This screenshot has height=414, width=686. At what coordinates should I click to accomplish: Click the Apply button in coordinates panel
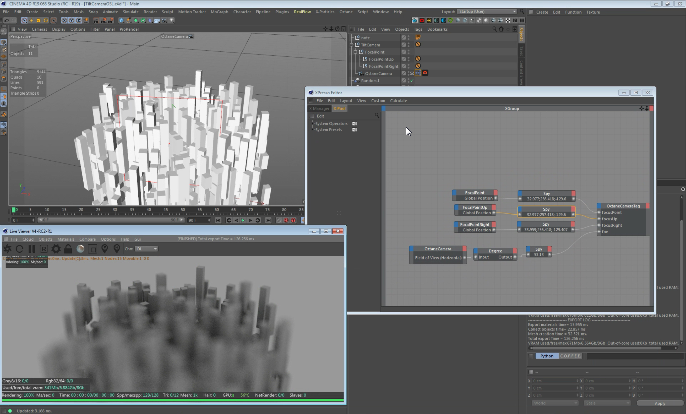[660, 403]
